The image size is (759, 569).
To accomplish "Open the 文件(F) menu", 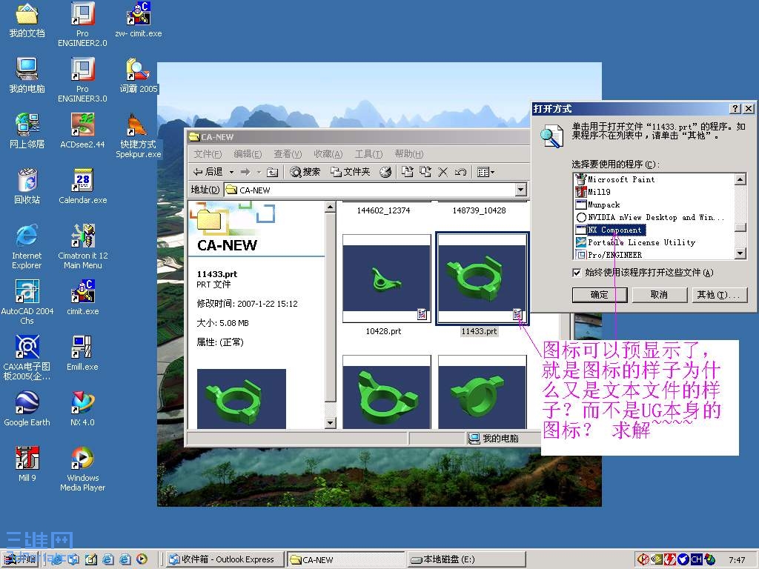I will tap(208, 154).
